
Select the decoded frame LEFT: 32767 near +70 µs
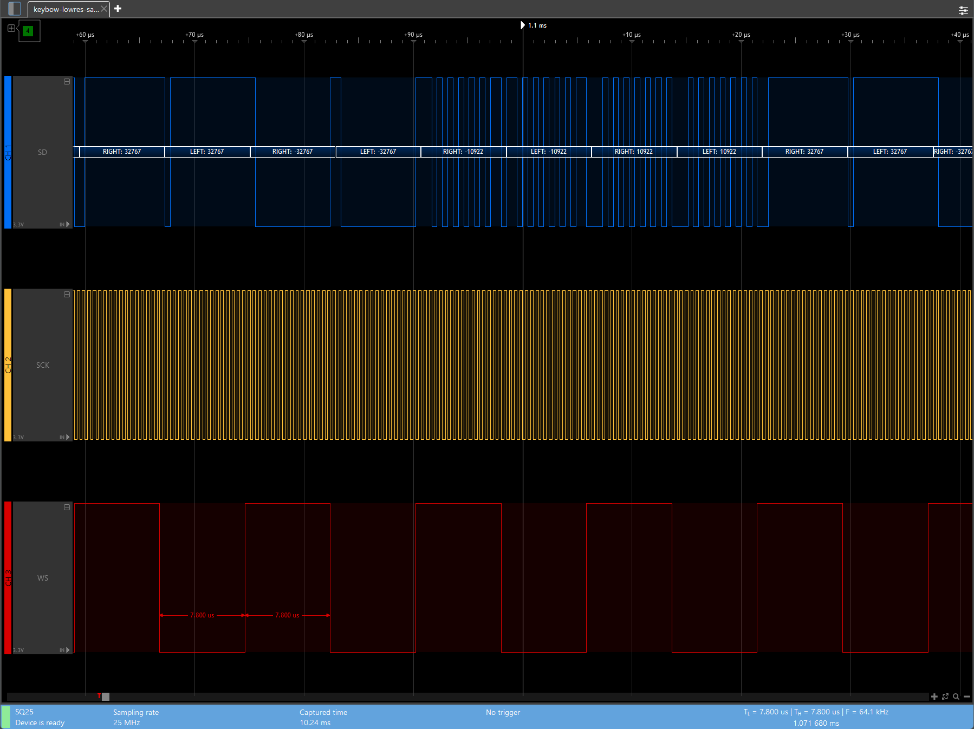(207, 152)
